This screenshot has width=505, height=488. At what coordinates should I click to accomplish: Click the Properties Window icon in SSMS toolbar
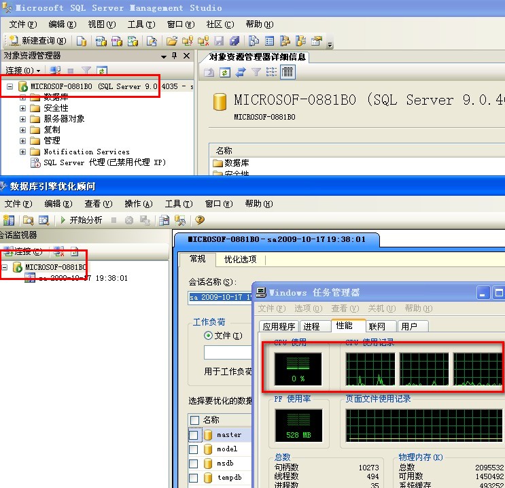[x=317, y=41]
